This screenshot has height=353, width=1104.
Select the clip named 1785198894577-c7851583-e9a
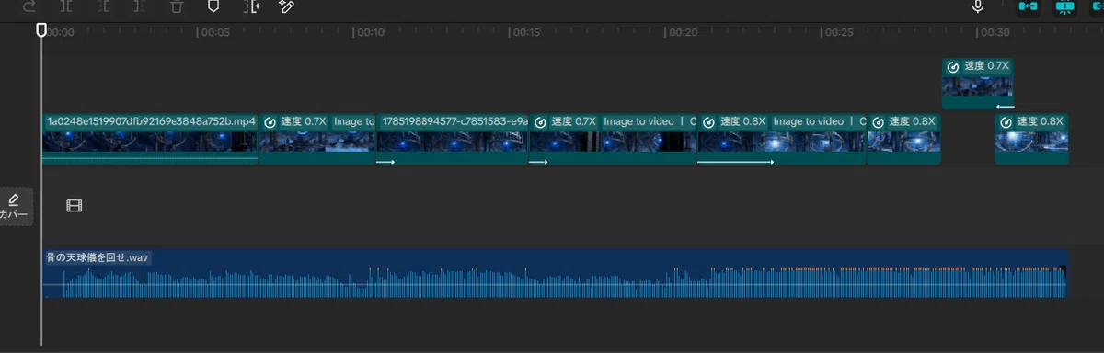[x=453, y=140]
